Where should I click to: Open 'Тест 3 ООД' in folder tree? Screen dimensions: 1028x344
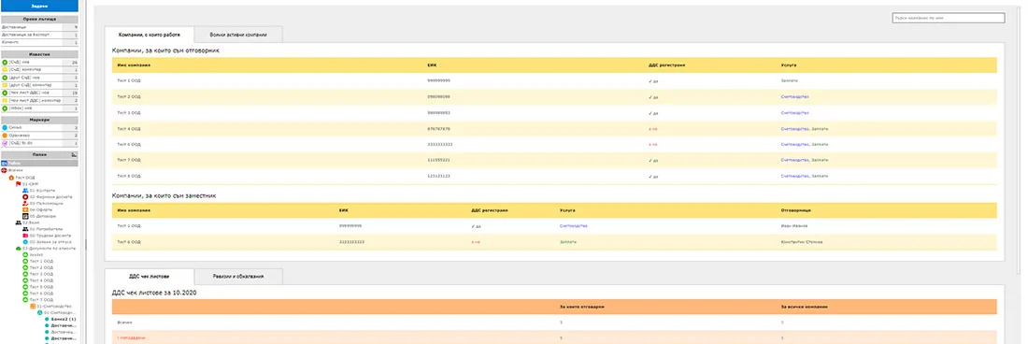(x=42, y=274)
